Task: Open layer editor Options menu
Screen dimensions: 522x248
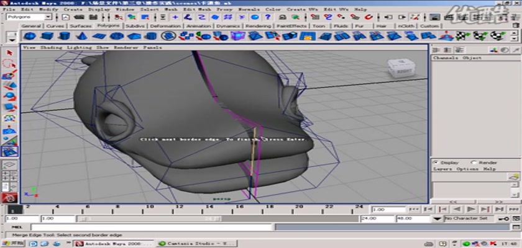Action: [x=467, y=169]
